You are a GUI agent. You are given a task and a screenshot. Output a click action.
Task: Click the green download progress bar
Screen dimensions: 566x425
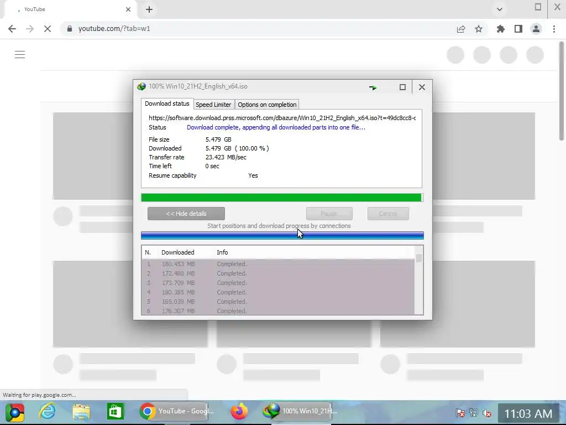(282, 198)
